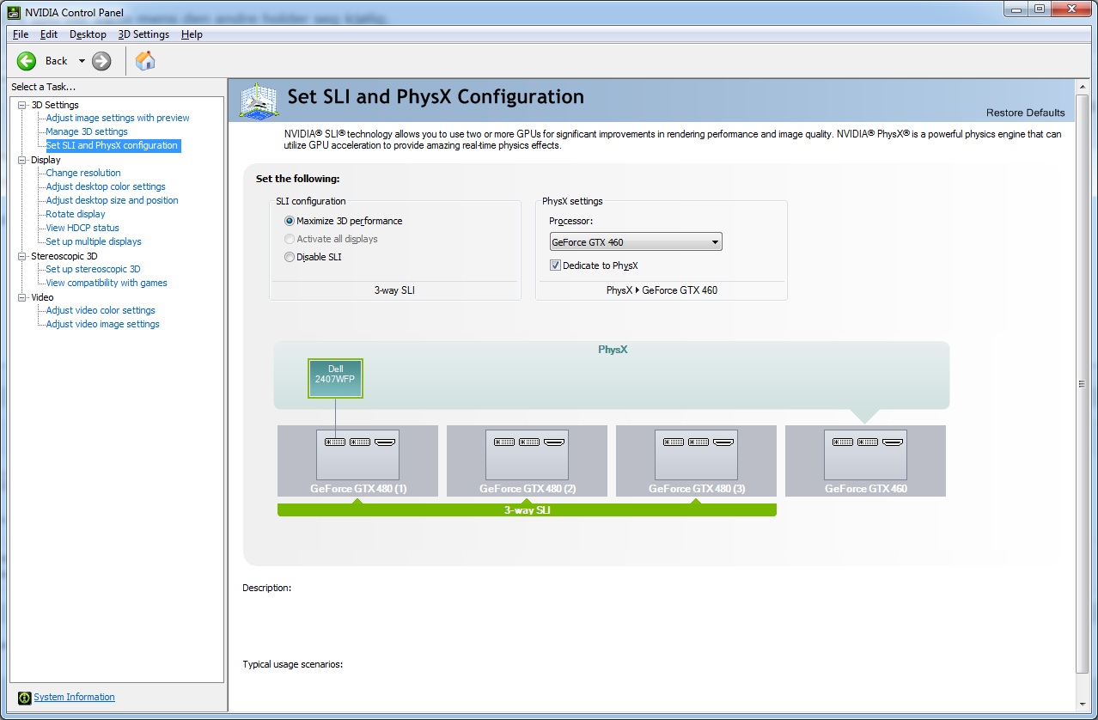1098x720 pixels.
Task: Click the green Back arrow icon
Action: [27, 60]
